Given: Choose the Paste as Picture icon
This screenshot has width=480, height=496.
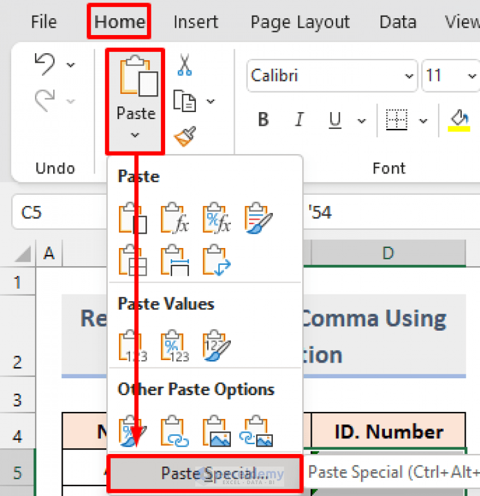Looking at the screenshot, I should coord(217,431).
